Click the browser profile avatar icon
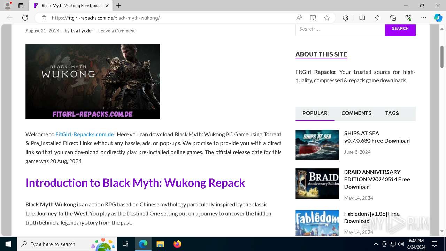Viewport: 446px width, 251px height. [x=8, y=6]
